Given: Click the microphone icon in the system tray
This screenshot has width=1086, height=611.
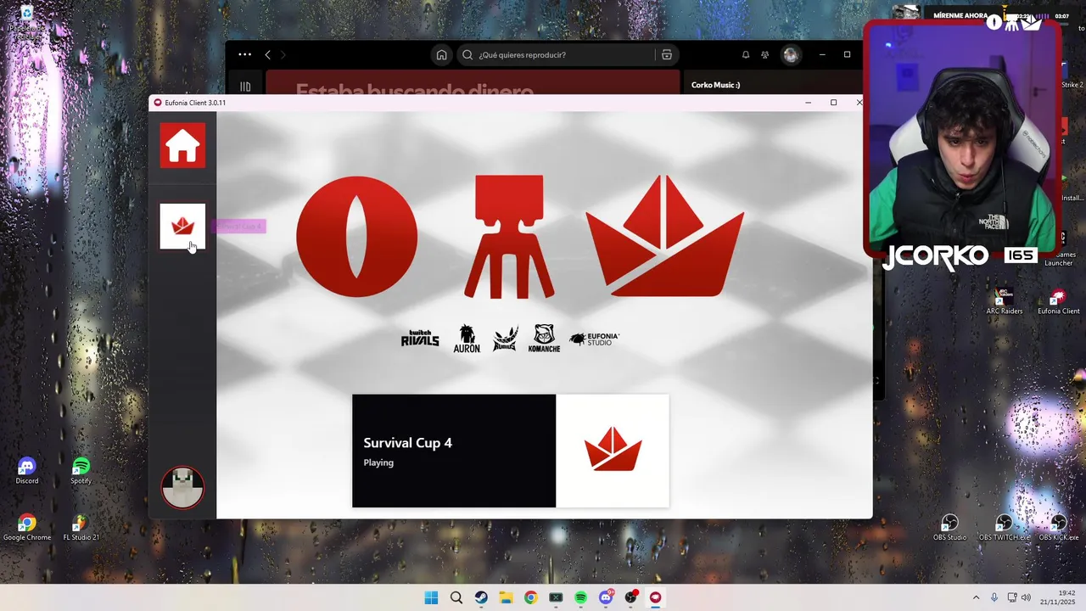Looking at the screenshot, I should tap(994, 597).
